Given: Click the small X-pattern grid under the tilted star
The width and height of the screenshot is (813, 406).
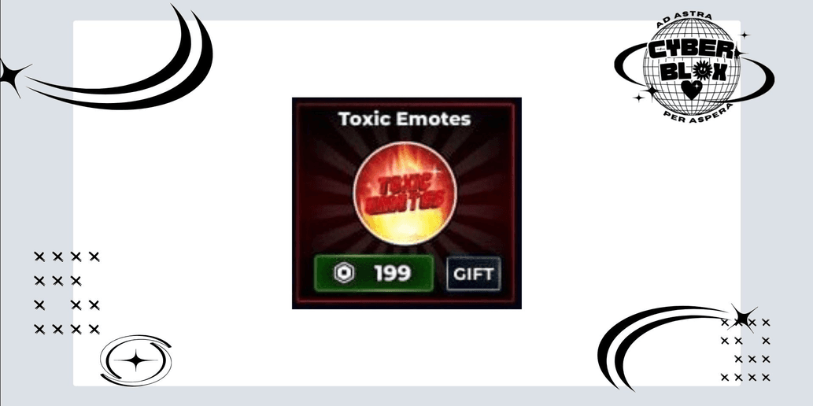Looking at the screenshot, I should (745, 350).
